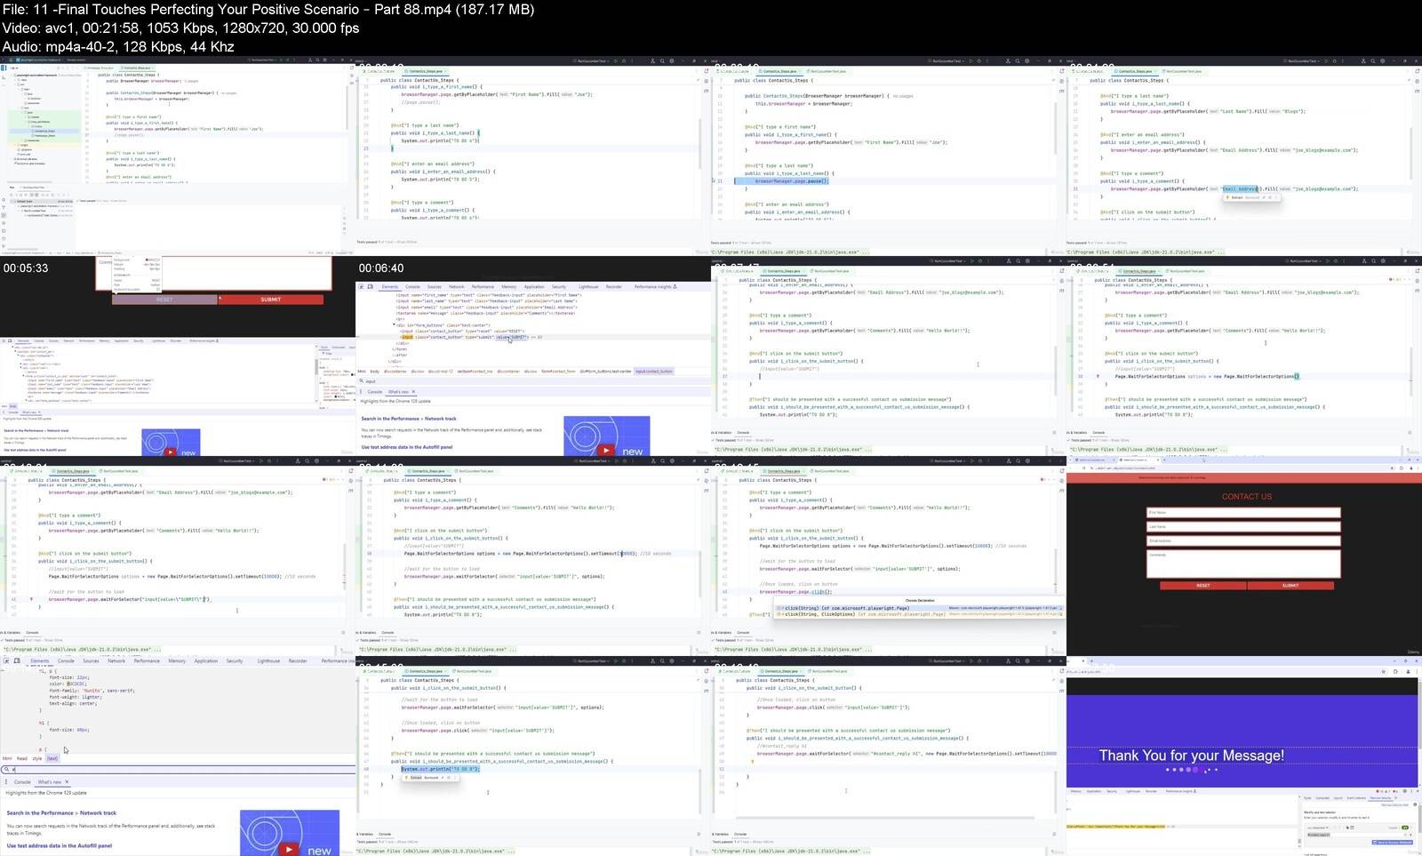1422x856 pixels.
Task: Click the 'CONTACT US' heading text
Action: pyautogui.click(x=1247, y=497)
